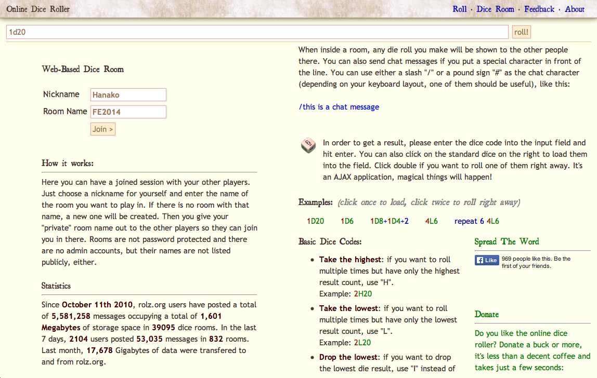Click the dice icon beside the instructions

[x=308, y=146]
